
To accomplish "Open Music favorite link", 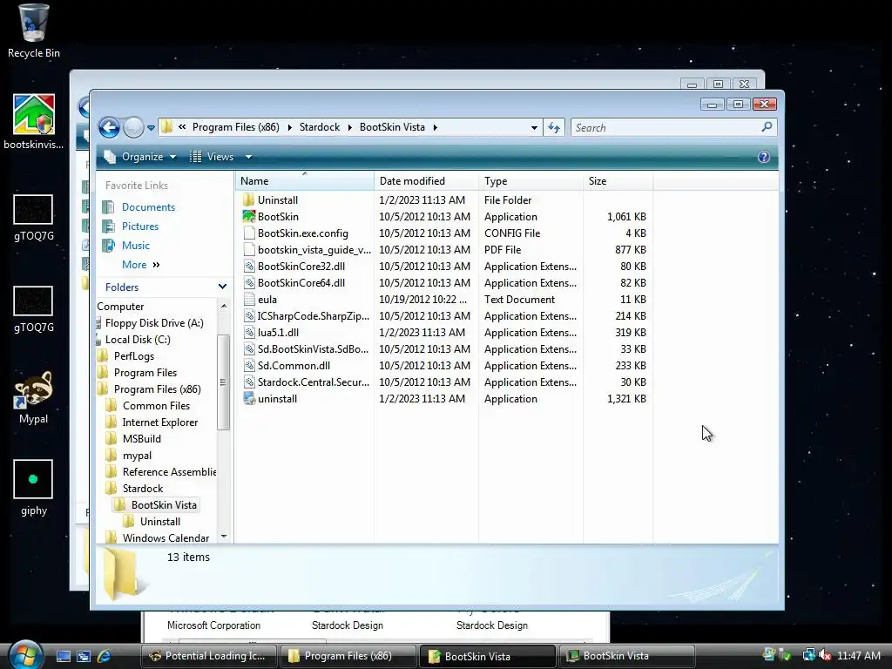I will pyautogui.click(x=135, y=246).
